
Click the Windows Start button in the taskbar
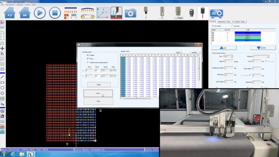click(3, 154)
